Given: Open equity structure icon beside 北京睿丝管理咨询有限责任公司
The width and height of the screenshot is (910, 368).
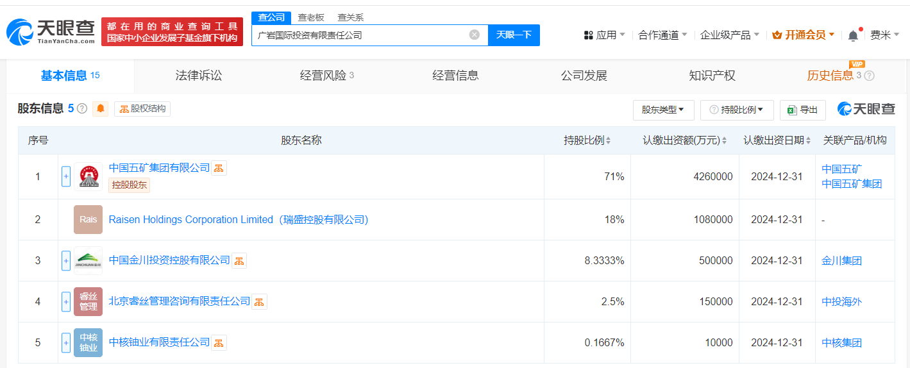Looking at the screenshot, I should point(260,301).
